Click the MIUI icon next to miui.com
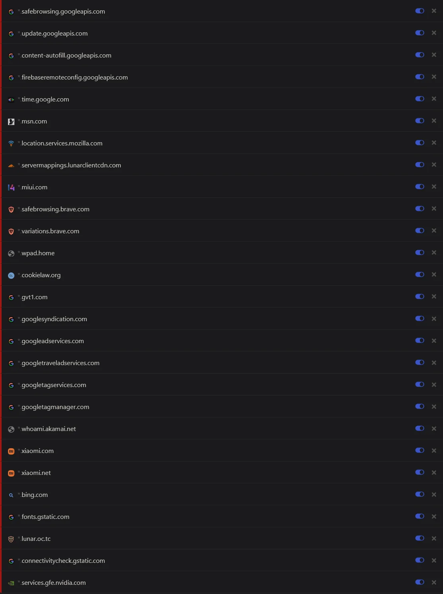This screenshot has width=443, height=594. coord(11,187)
